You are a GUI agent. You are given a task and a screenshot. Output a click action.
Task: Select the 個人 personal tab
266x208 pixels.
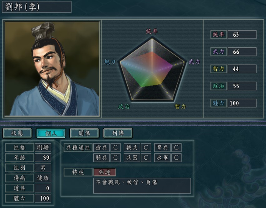coord(51,133)
